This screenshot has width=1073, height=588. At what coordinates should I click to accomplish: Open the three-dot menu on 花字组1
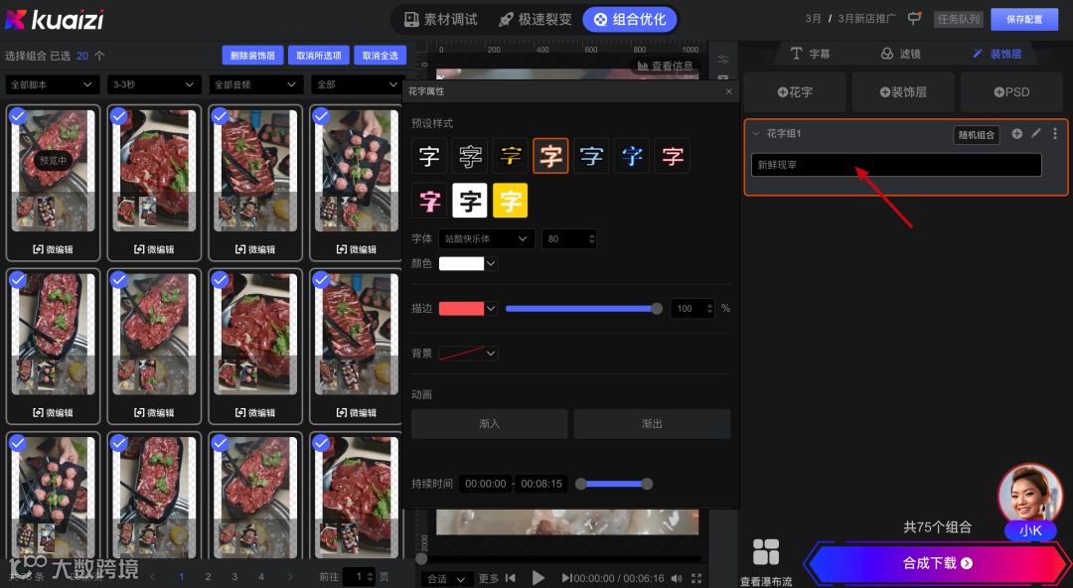point(1055,133)
